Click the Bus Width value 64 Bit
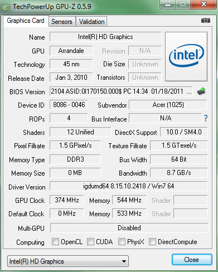 179,159
